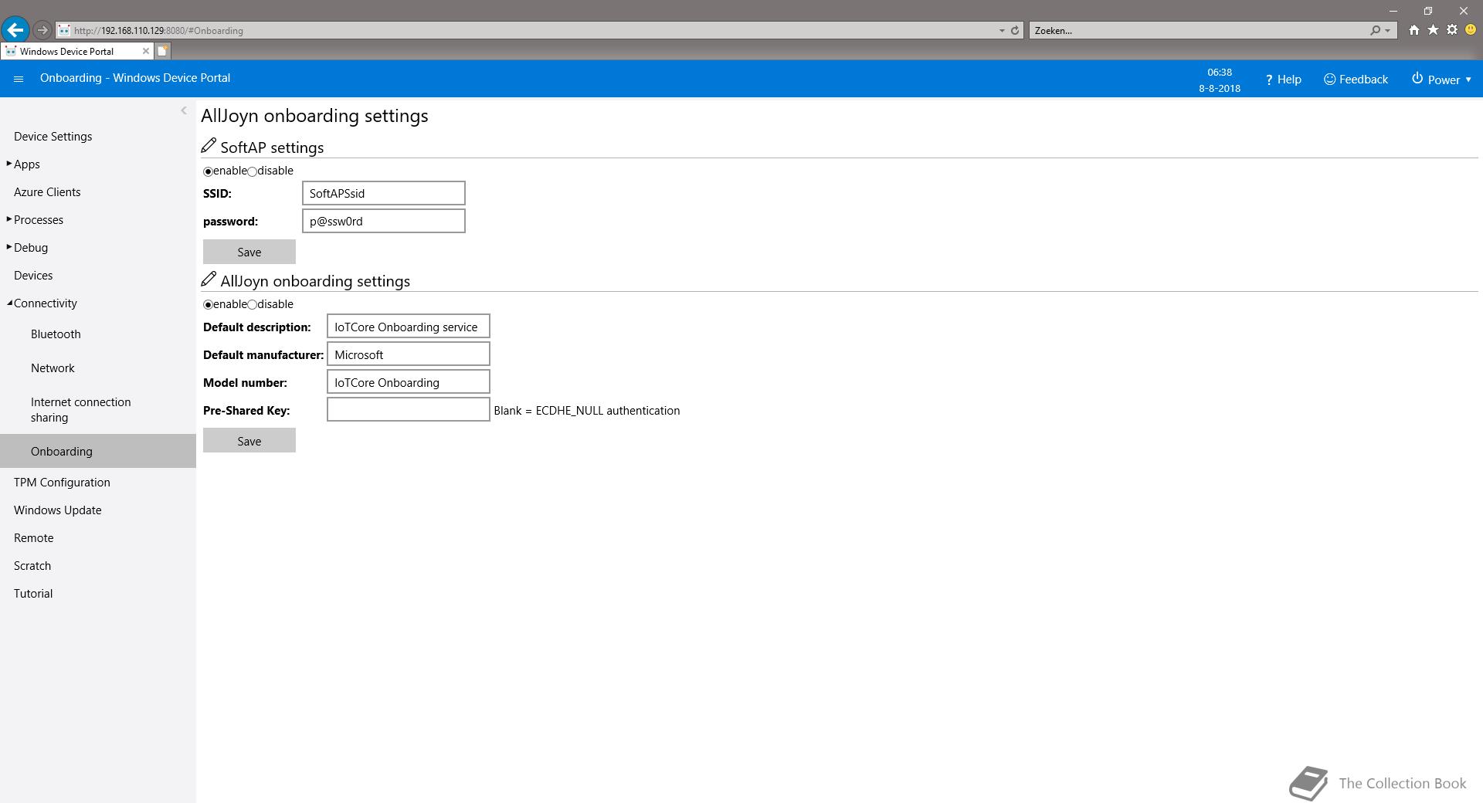1483x803 pixels.
Task: Expand the Processes tree node
Action: pos(9,219)
